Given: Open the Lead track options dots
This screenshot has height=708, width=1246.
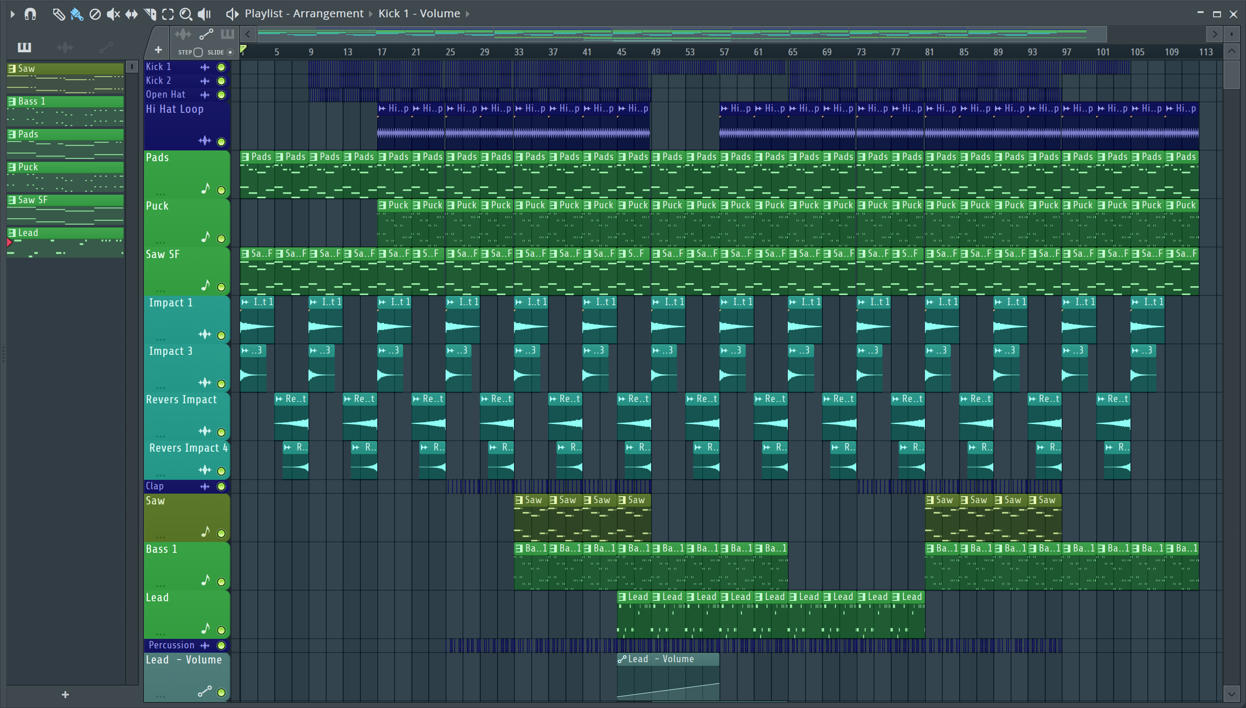Looking at the screenshot, I should pyautogui.click(x=161, y=634).
